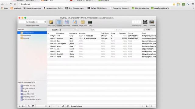Open the SQL Introduction bookmark

(140, 8)
